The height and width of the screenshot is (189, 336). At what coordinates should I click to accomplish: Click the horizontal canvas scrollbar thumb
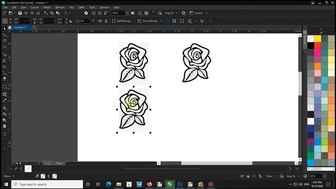coord(217,163)
